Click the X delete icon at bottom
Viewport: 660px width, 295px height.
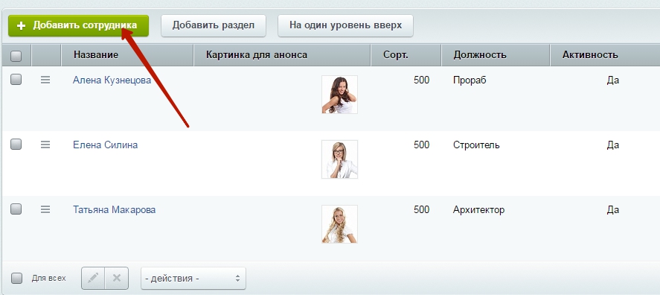(117, 278)
